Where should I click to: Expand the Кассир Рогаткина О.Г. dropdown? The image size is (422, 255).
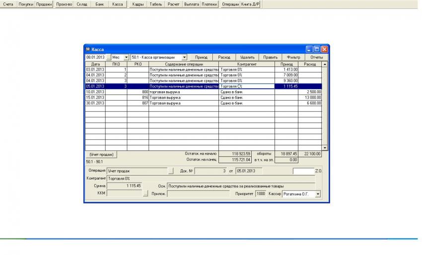(x=318, y=194)
